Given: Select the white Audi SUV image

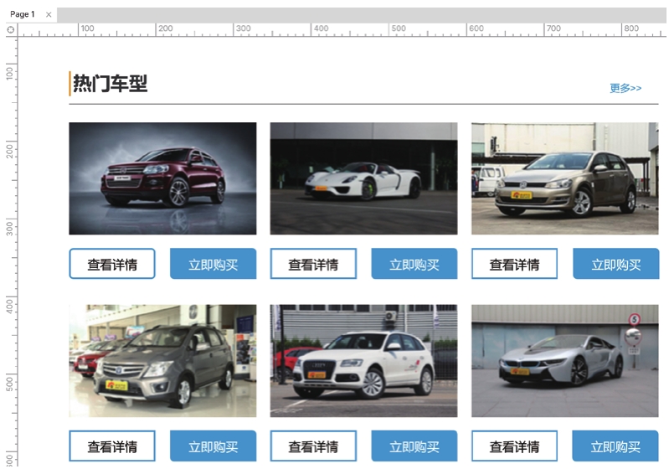Looking at the screenshot, I should click(x=363, y=361).
